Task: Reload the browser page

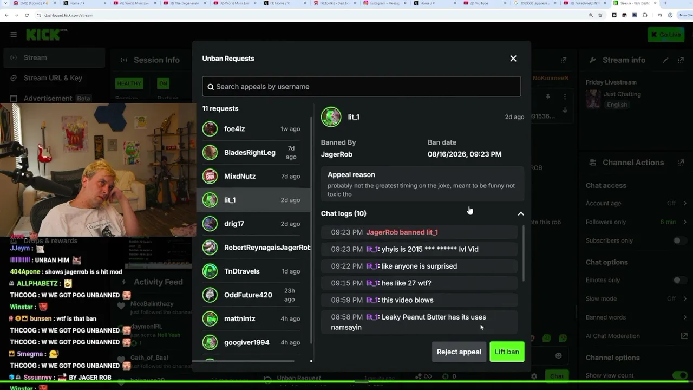Action: pyautogui.click(x=27, y=15)
